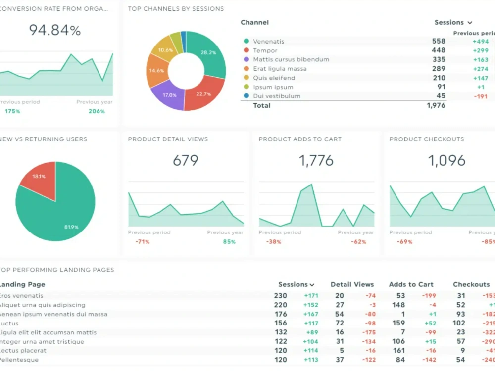Click the yellow Quis eleifend legend dot

[246, 78]
